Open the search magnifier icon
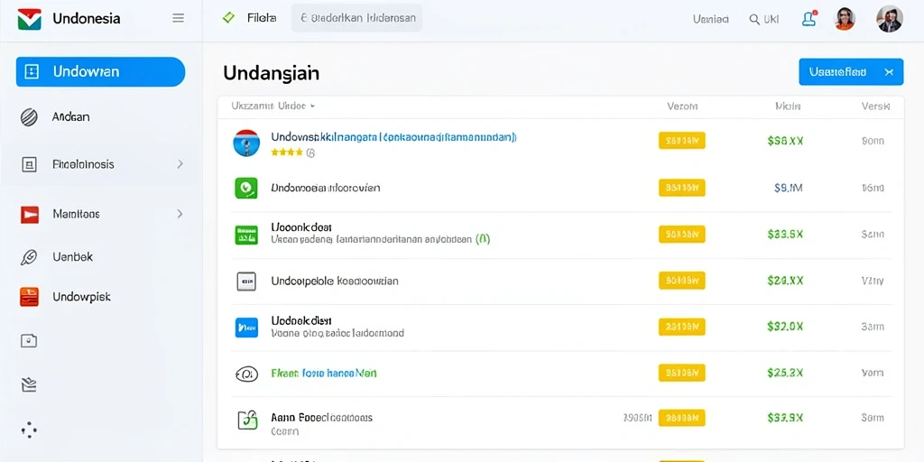This screenshot has height=462, width=924. (753, 20)
